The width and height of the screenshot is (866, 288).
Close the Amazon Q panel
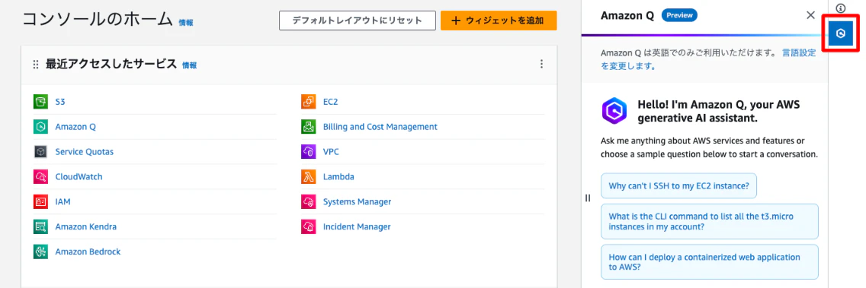[x=811, y=15]
